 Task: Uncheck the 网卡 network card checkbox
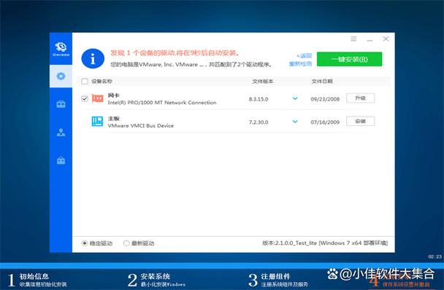[85, 98]
